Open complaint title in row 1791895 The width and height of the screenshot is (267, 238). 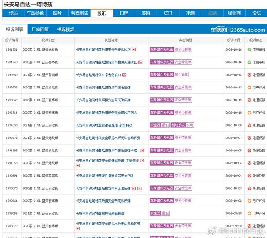pyautogui.click(x=106, y=151)
